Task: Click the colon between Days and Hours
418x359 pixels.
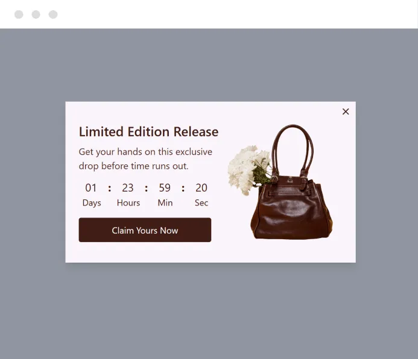Action: (110, 189)
